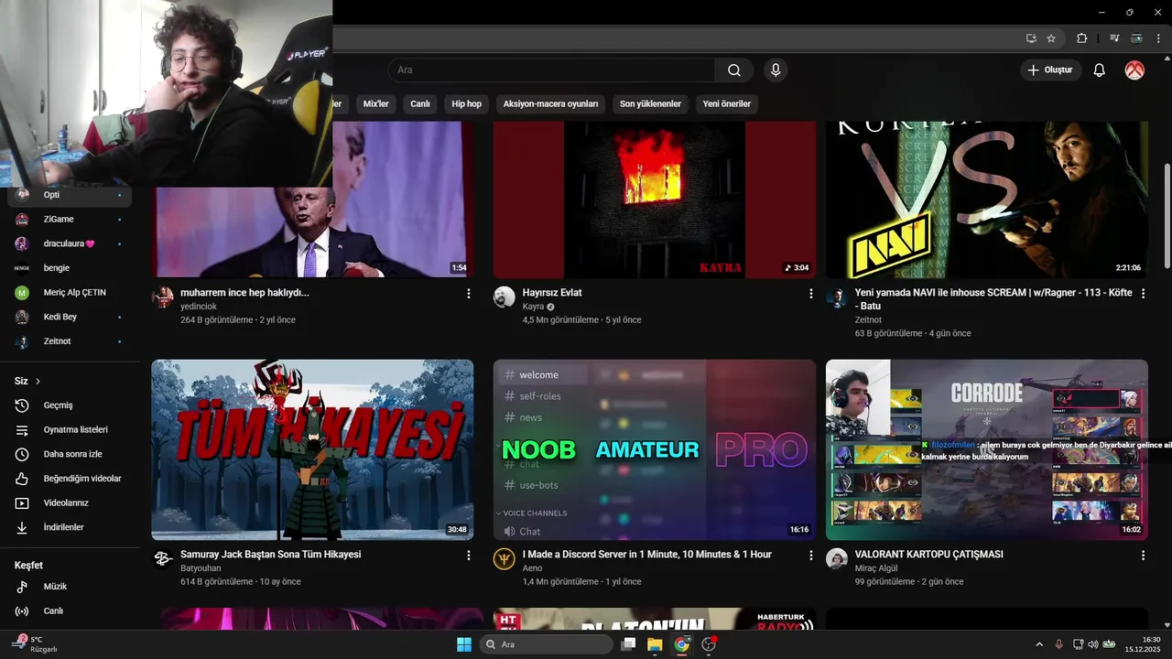Open Samuray Jack Baştan Sona video title
This screenshot has height=659, width=1172.
pos(271,555)
